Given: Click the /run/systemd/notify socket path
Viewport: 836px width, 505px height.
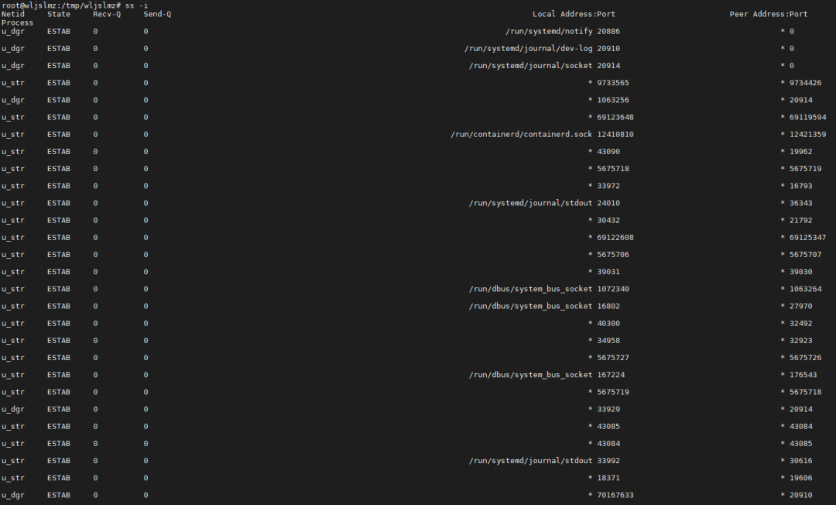Looking at the screenshot, I should (x=549, y=32).
